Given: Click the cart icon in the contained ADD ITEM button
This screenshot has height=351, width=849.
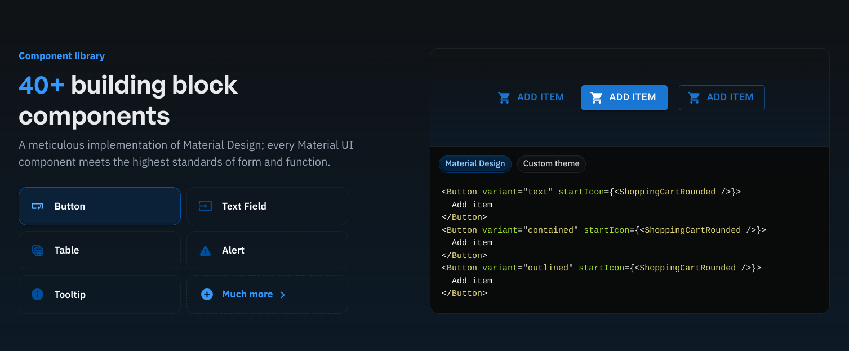Looking at the screenshot, I should 596,97.
